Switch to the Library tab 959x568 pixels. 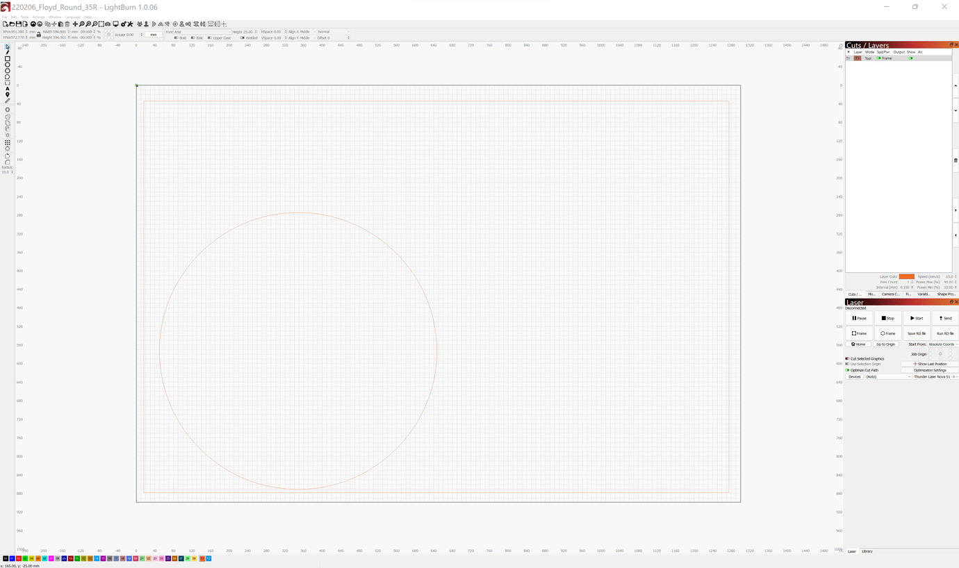867,551
